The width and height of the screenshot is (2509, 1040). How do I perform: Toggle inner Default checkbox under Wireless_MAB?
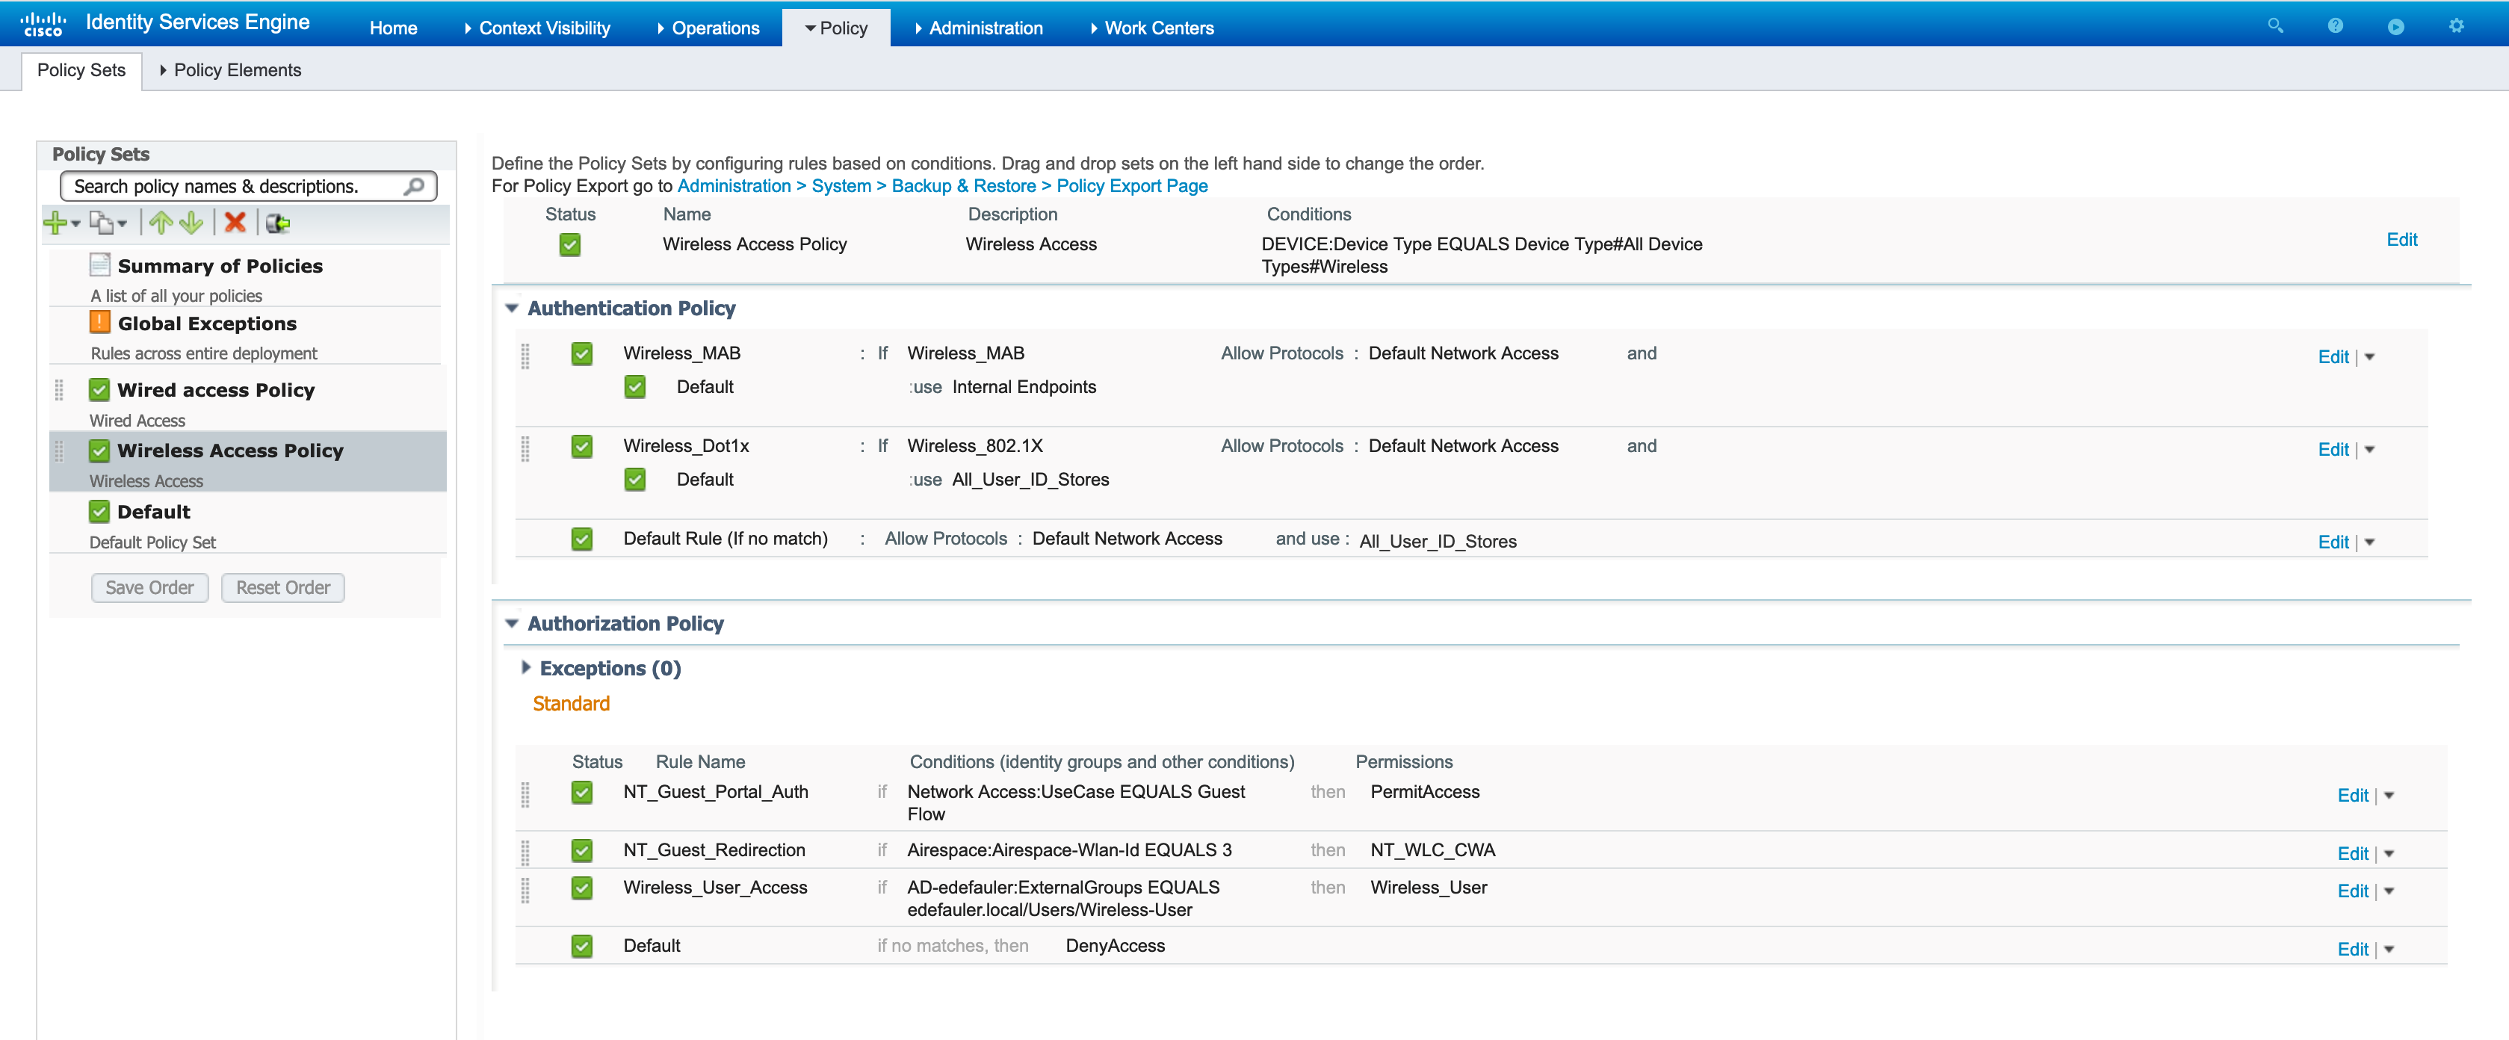pyautogui.click(x=635, y=388)
